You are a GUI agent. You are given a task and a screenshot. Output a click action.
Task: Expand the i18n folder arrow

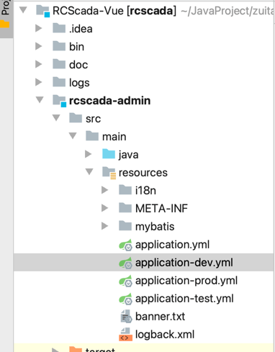tap(104, 190)
